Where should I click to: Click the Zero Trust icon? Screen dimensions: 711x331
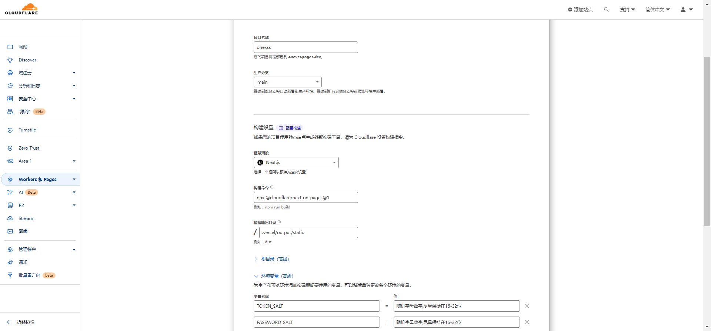pyautogui.click(x=10, y=148)
